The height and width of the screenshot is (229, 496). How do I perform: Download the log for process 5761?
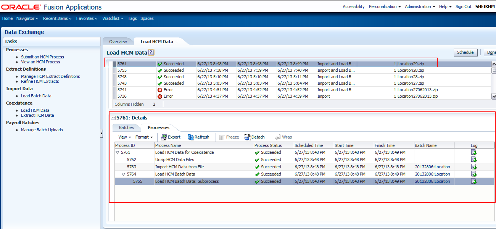pos(473,152)
